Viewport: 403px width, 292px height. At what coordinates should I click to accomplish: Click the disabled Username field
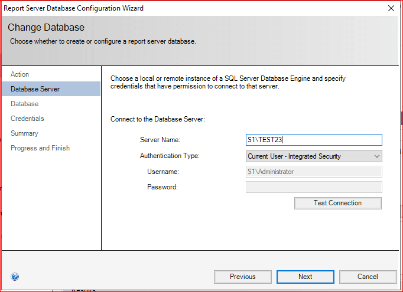click(314, 172)
